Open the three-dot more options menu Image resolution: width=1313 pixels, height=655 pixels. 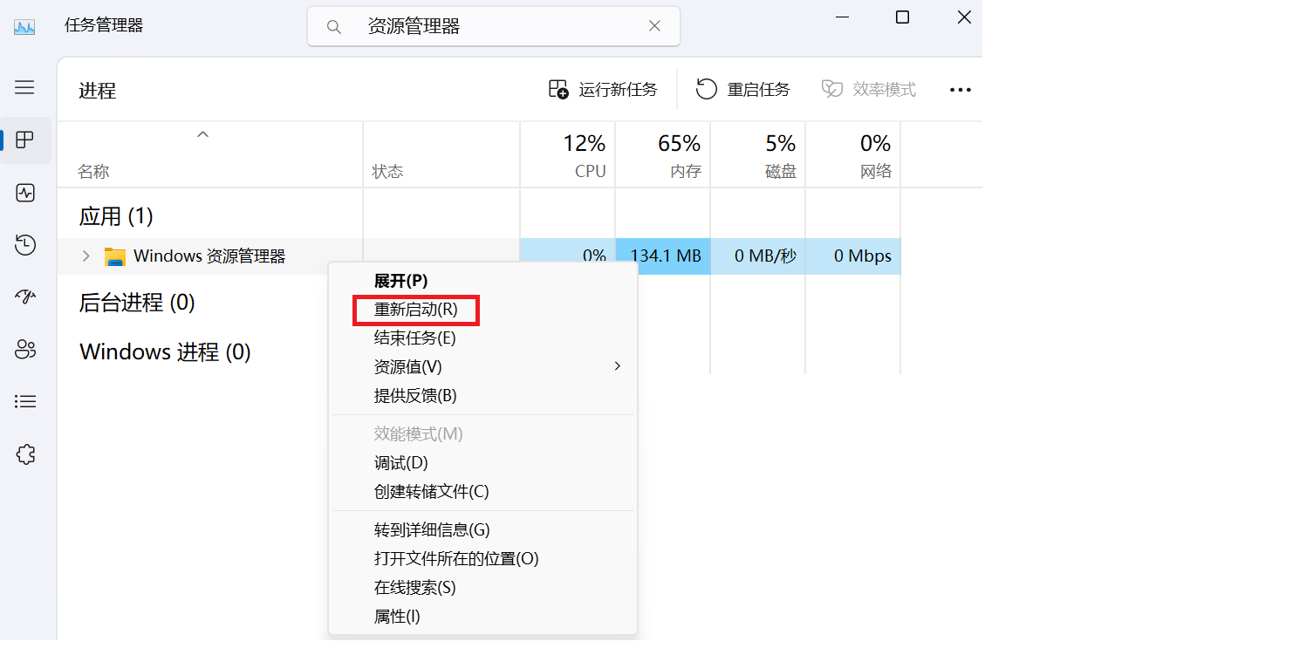pos(961,90)
